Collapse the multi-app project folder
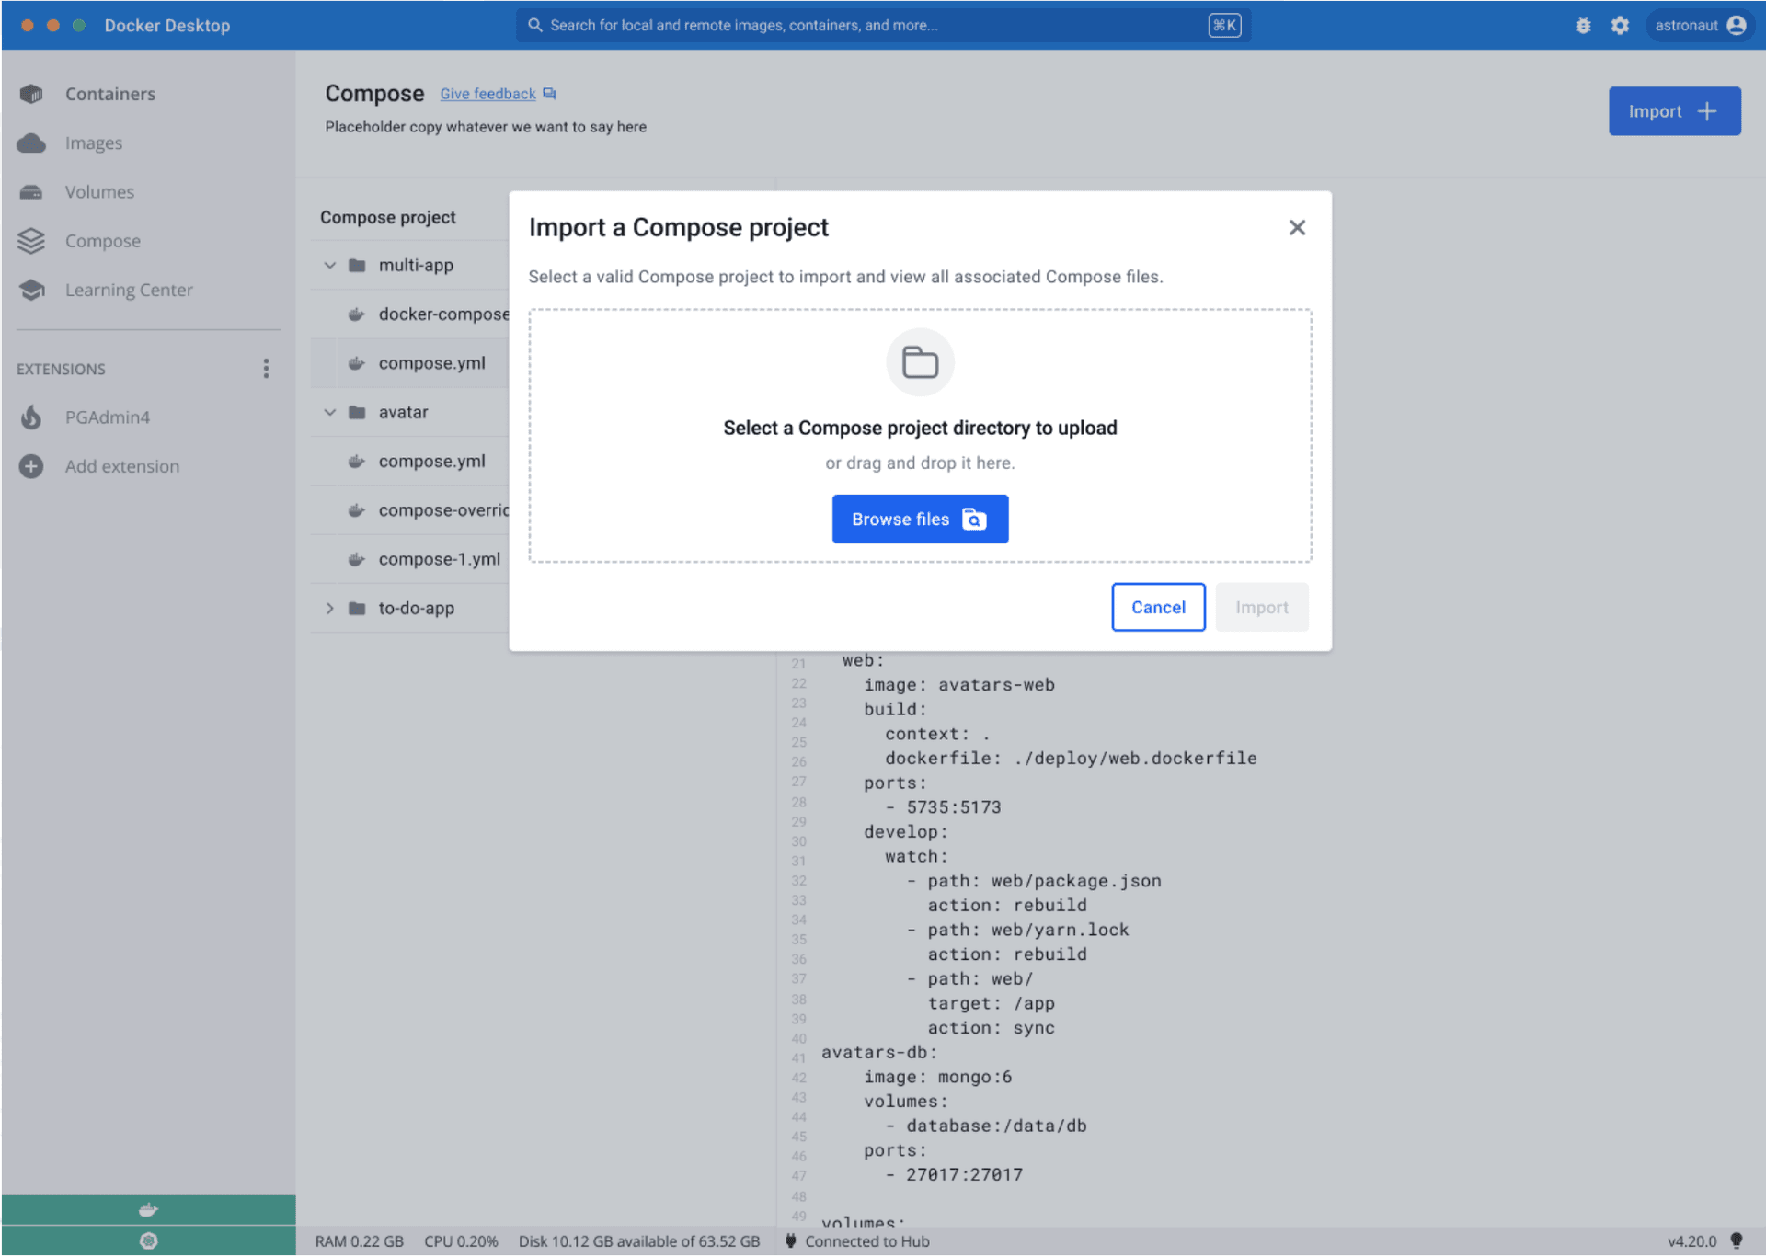This screenshot has width=1766, height=1257. click(x=330, y=266)
